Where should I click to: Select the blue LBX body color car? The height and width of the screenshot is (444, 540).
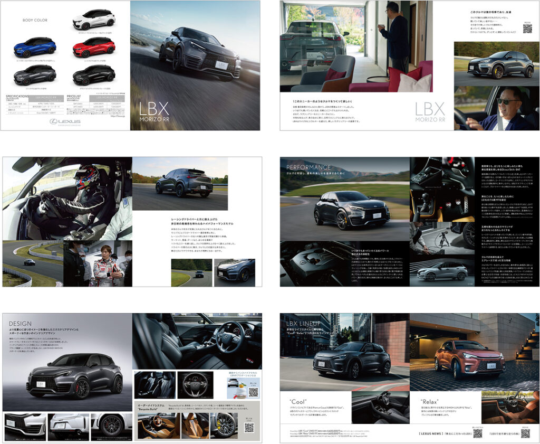tap(35, 48)
